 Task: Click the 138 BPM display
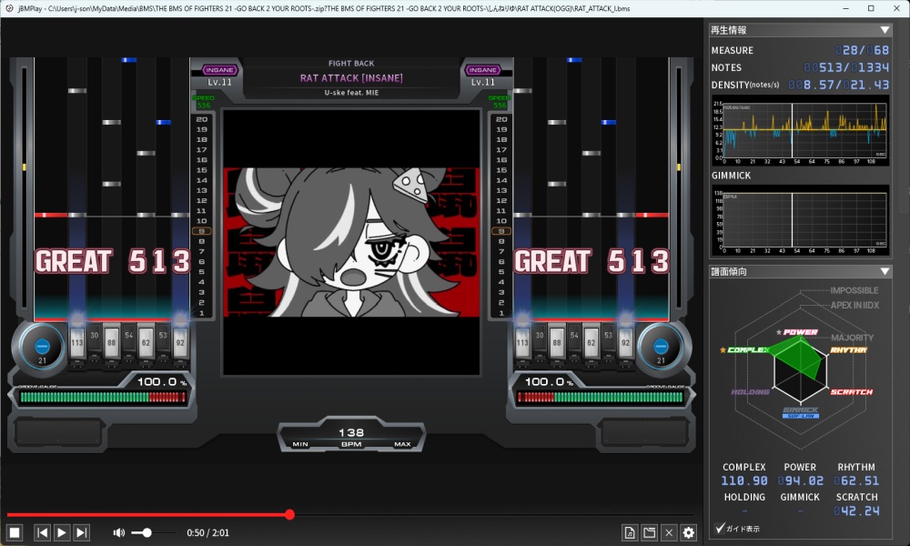pos(351,433)
